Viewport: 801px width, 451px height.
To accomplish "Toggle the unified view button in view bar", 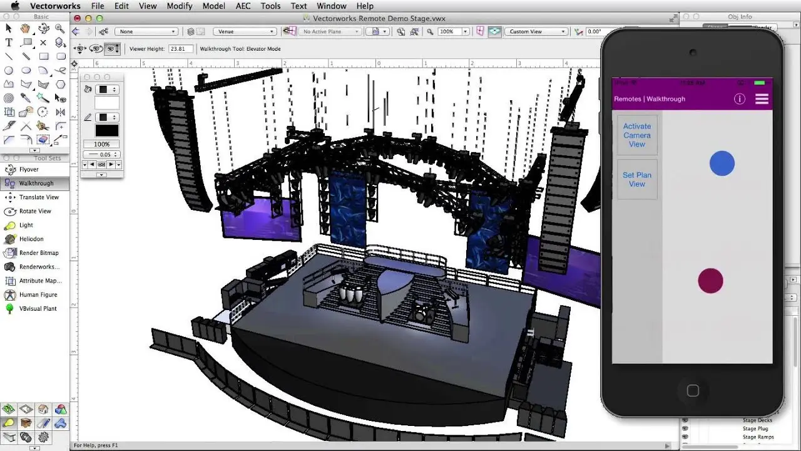I will [x=494, y=31].
